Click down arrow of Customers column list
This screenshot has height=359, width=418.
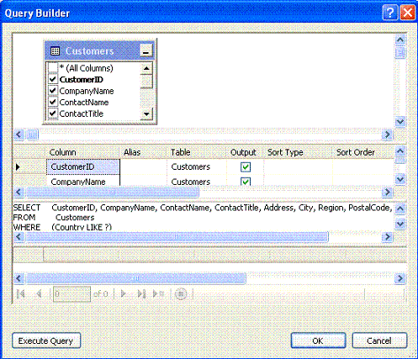(x=146, y=114)
